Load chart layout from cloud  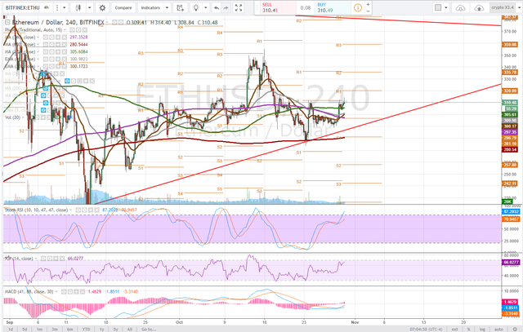click(460, 7)
